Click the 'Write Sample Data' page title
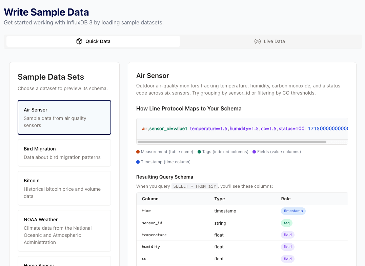The image size is (365, 266). tap(46, 12)
